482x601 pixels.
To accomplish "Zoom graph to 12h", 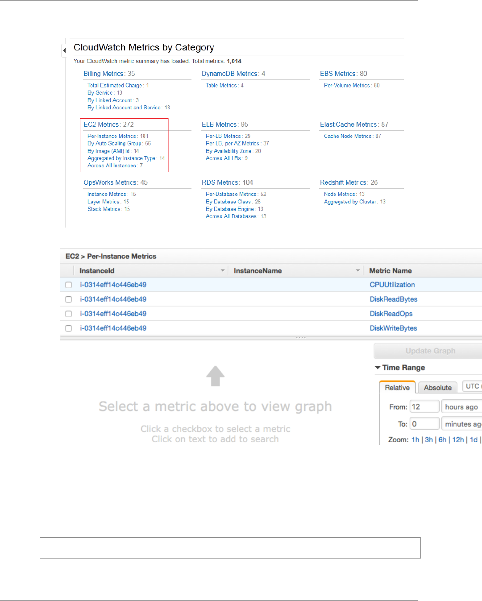I will (x=458, y=439).
